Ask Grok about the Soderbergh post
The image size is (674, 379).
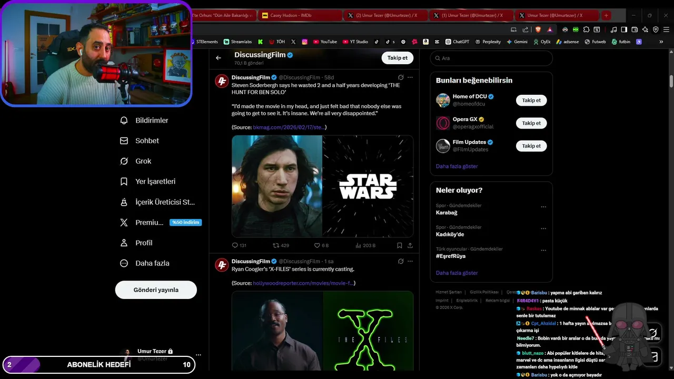point(401,77)
